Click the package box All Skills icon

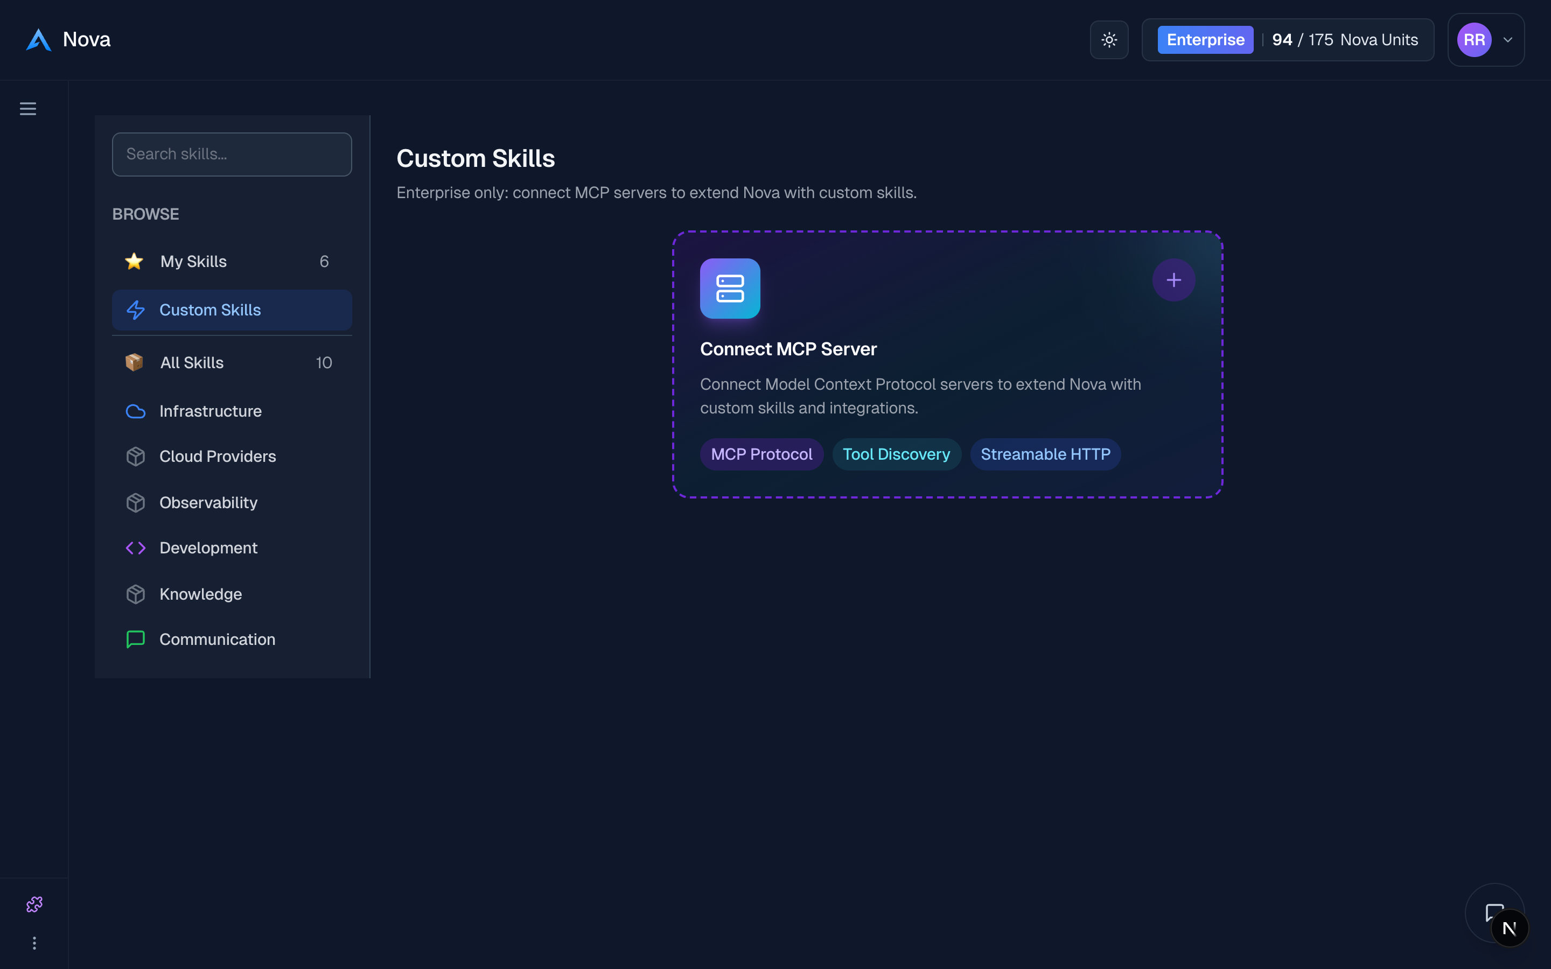pos(134,363)
